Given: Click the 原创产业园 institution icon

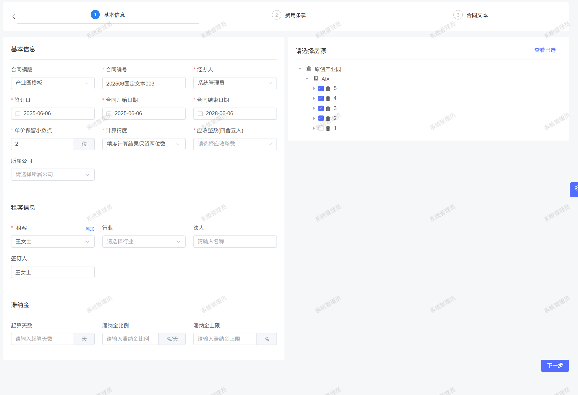Looking at the screenshot, I should click(x=309, y=69).
